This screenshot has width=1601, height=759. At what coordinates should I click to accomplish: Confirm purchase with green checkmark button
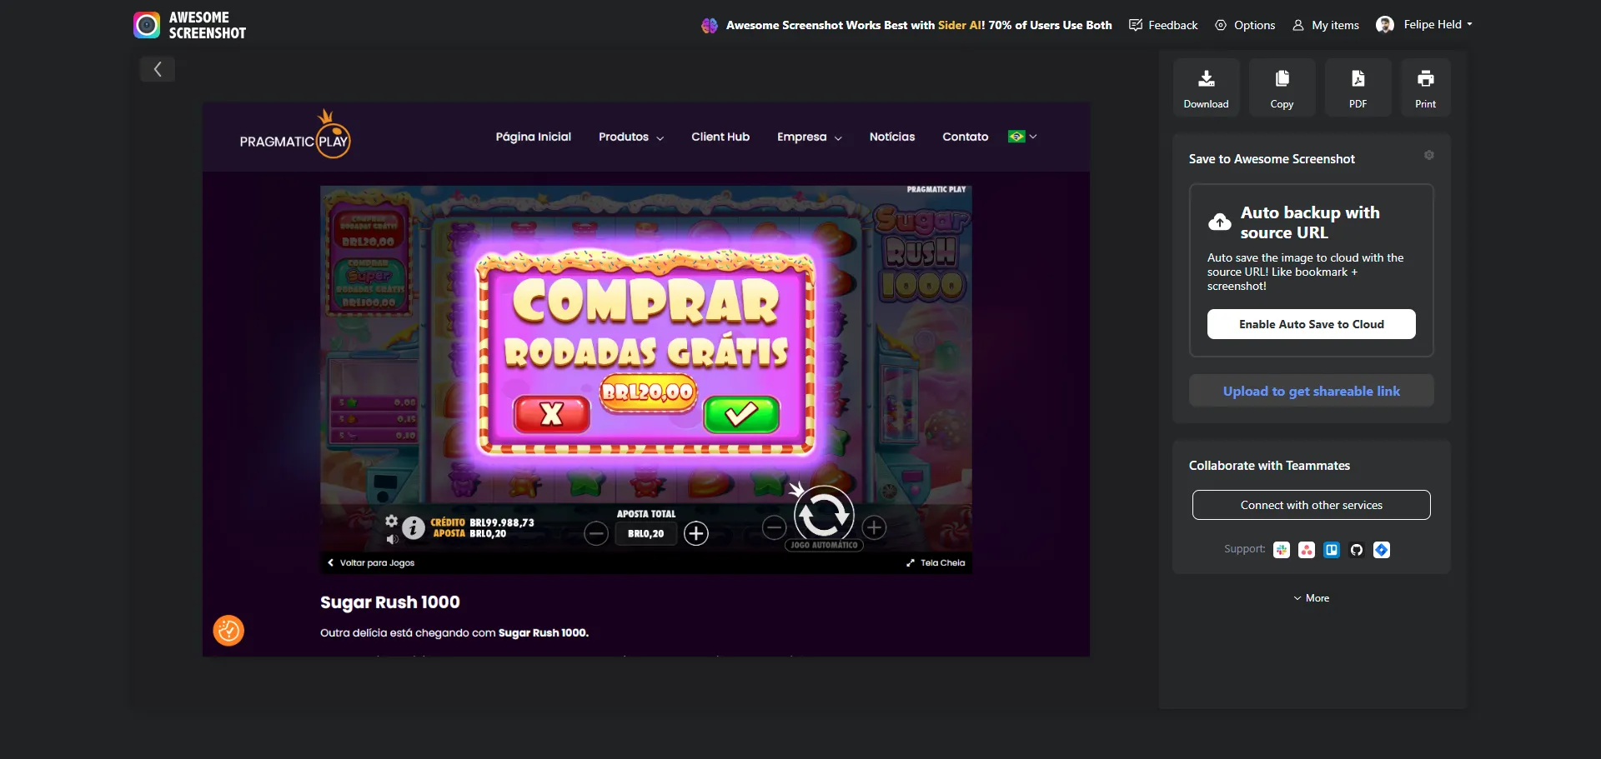coord(741,414)
